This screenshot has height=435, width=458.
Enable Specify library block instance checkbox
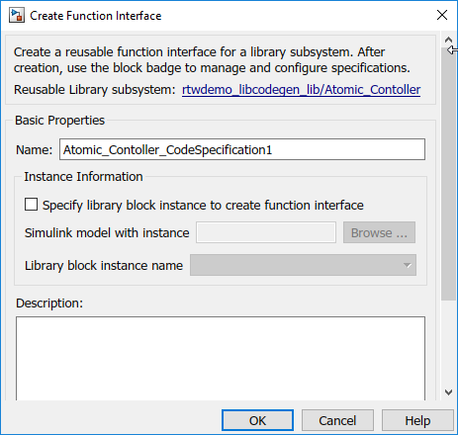pos(31,205)
